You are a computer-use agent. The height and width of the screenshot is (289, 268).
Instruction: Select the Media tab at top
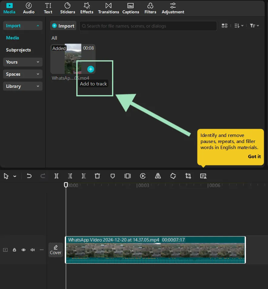coord(9,8)
